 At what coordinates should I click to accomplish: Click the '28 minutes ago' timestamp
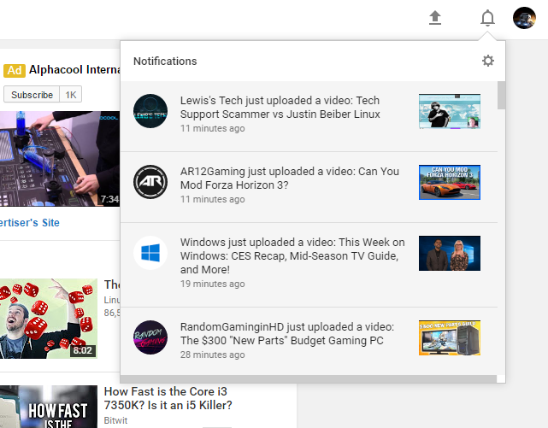pos(213,355)
